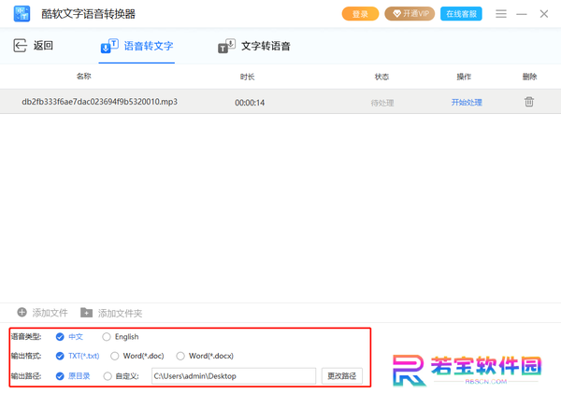561x394 pixels.
Task: Click the output path field C:\Users\admin\Desktop
Action: tap(234, 376)
